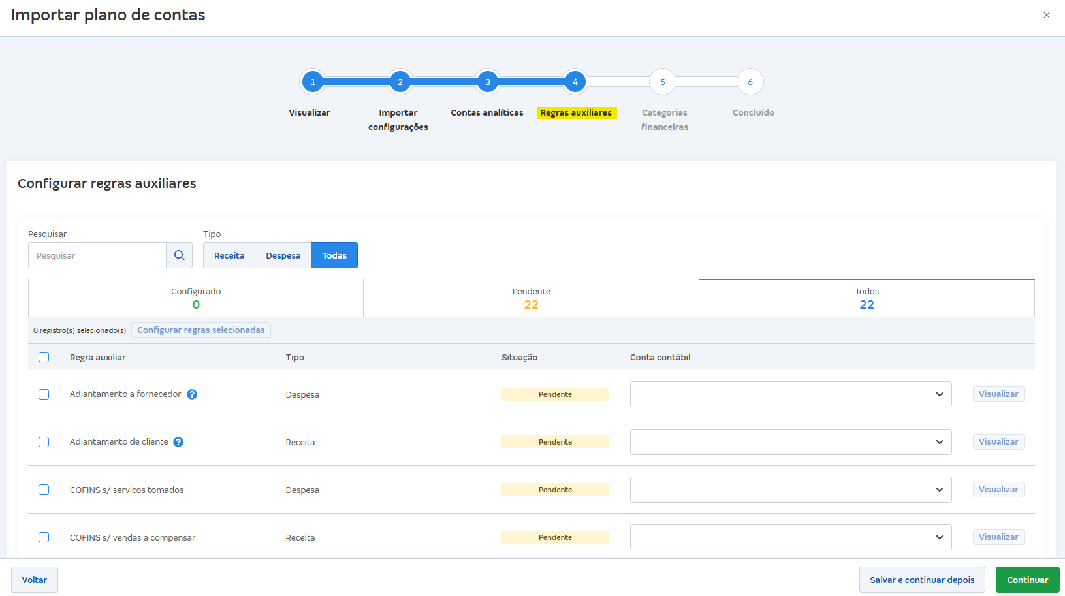Click step 6 Concluído circle

click(x=750, y=82)
